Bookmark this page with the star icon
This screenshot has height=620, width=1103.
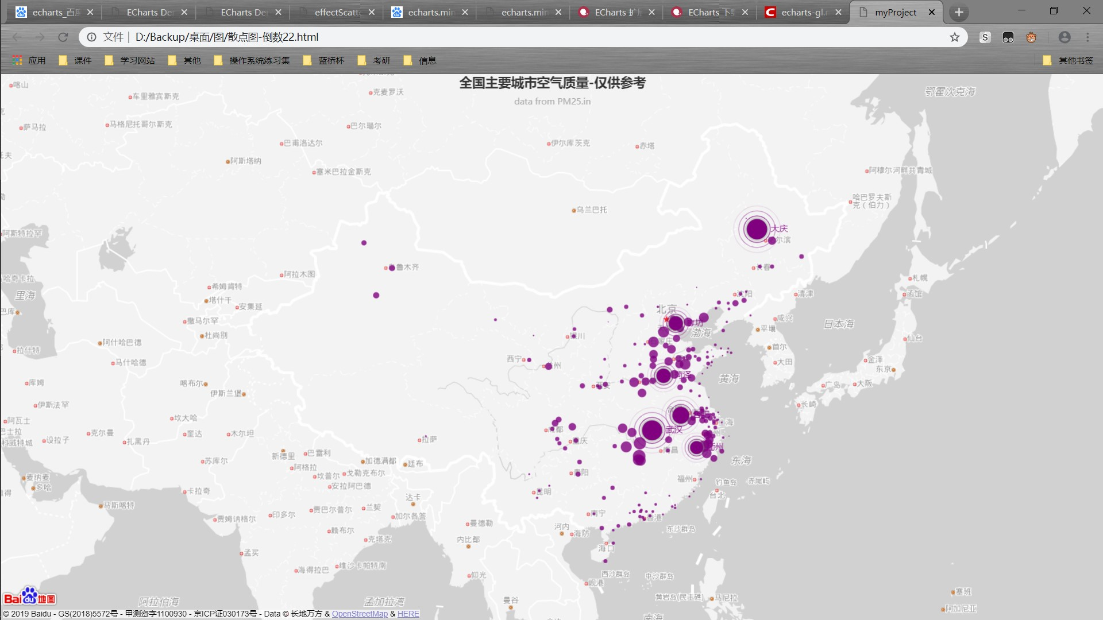pyautogui.click(x=954, y=37)
